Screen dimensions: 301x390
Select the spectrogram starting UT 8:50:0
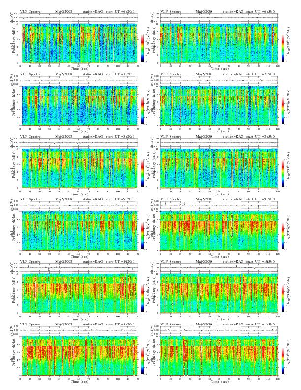click(219, 168)
